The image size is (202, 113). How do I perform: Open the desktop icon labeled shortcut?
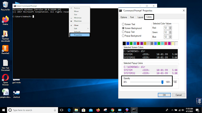pyautogui.click(x=16, y=94)
